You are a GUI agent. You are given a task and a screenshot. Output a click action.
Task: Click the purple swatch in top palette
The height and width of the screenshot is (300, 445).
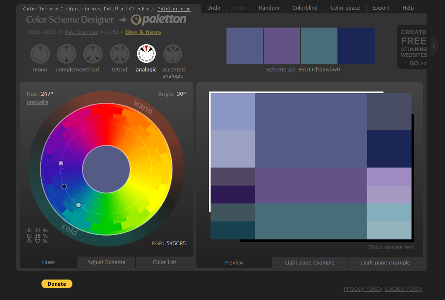coord(282,46)
